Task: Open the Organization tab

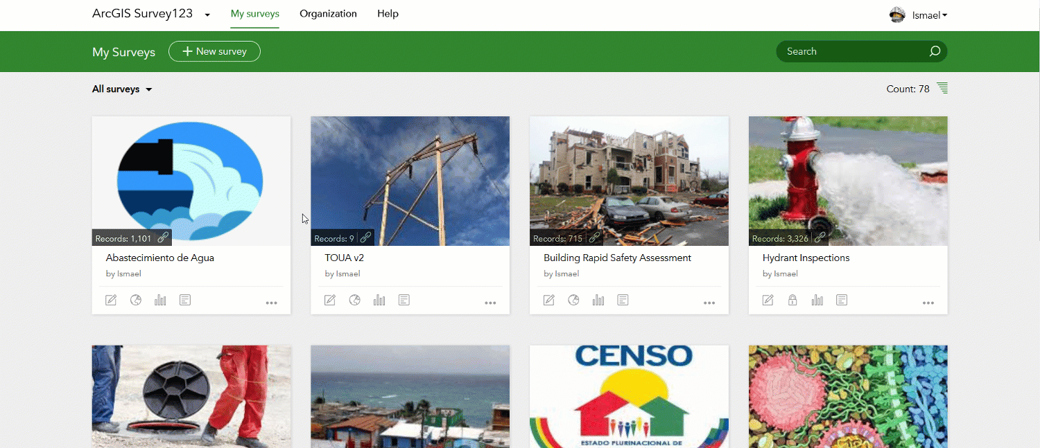Action: (x=328, y=14)
